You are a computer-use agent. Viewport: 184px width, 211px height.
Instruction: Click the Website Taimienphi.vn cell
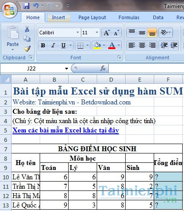click(x=72, y=102)
